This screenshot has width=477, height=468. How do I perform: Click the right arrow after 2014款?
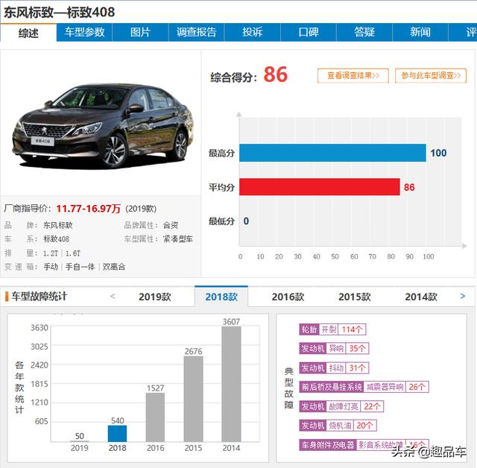[x=463, y=296]
